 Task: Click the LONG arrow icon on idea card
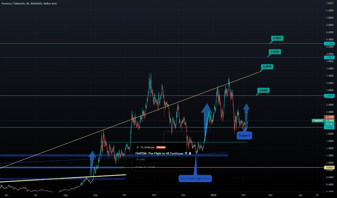tap(137, 159)
